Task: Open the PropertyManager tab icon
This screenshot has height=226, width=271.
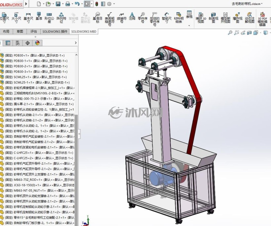Action: pyautogui.click(x=8, y=43)
